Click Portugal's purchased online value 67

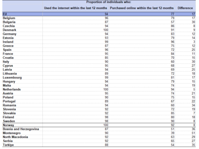pyautogui.click(x=173, y=101)
